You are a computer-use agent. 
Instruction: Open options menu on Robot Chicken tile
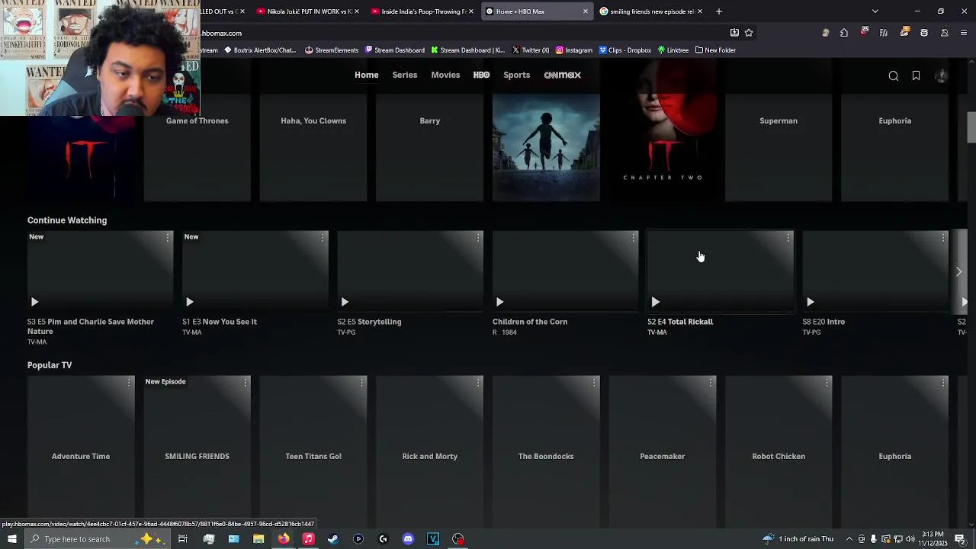827,383
